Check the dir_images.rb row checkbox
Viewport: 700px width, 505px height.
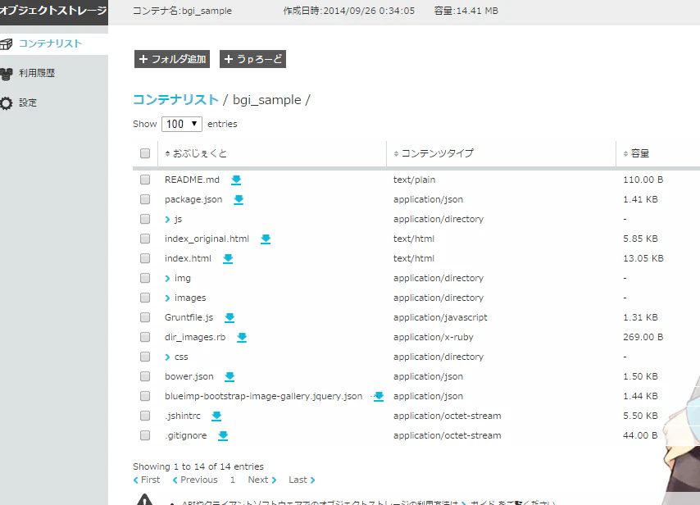145,337
